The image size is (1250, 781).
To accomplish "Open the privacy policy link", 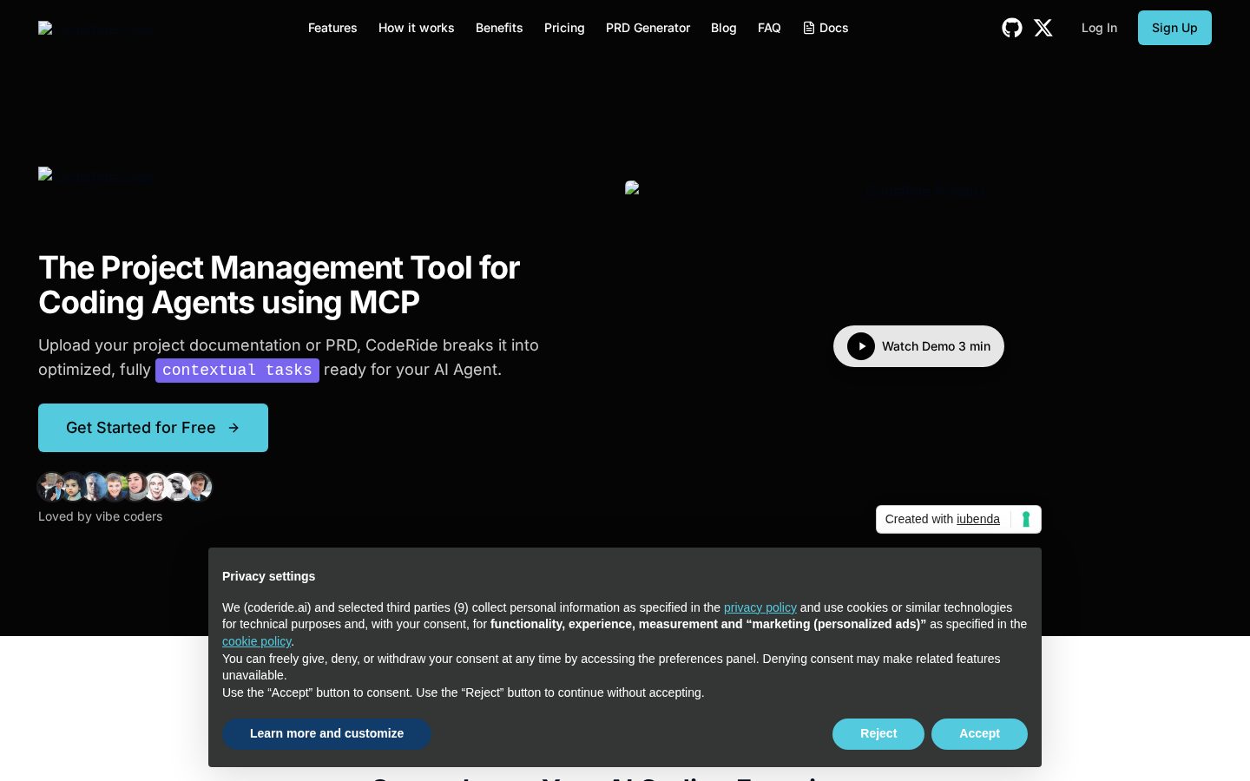I will pos(760,607).
